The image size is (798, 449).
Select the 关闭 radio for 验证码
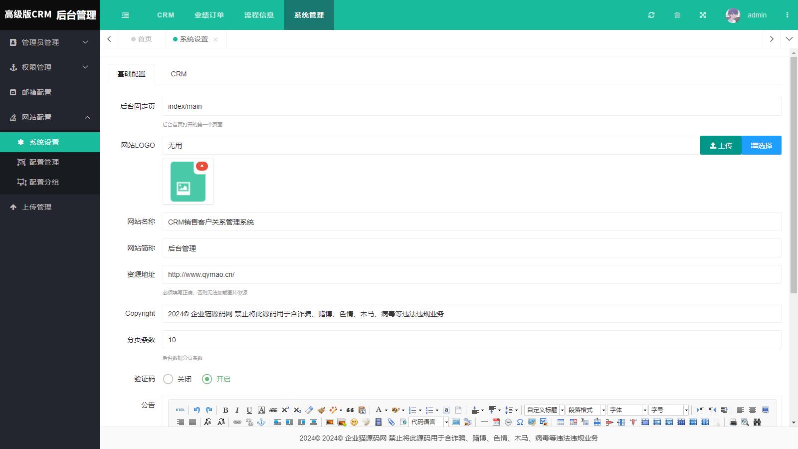pos(168,379)
